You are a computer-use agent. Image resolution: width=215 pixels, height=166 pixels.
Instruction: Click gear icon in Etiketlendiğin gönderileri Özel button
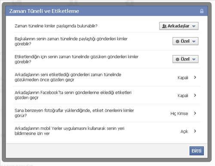[x=178, y=59]
